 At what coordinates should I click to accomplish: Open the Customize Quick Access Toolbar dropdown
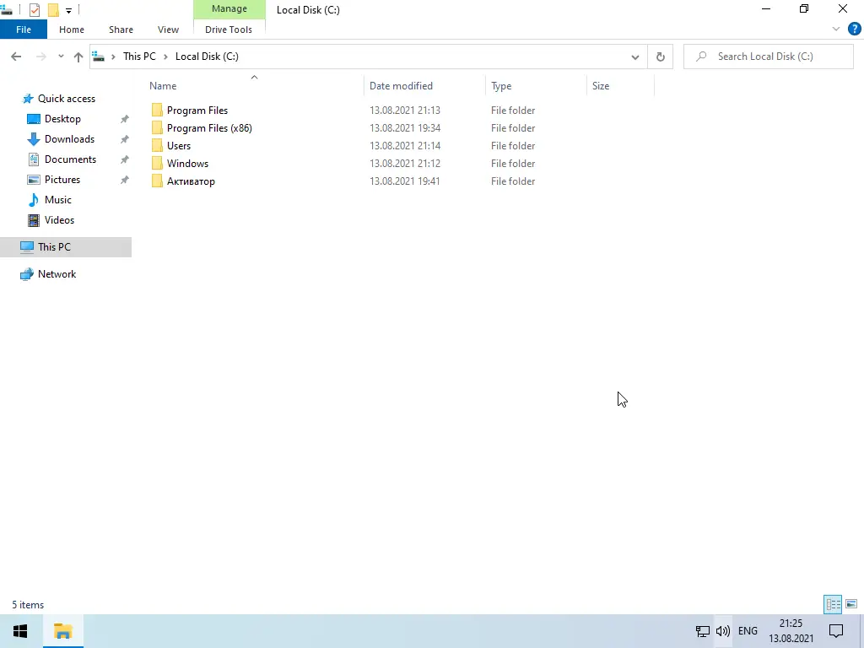(x=68, y=10)
